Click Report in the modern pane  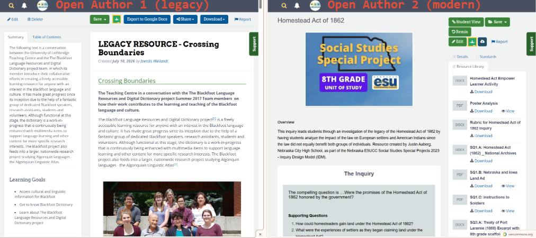click(499, 42)
